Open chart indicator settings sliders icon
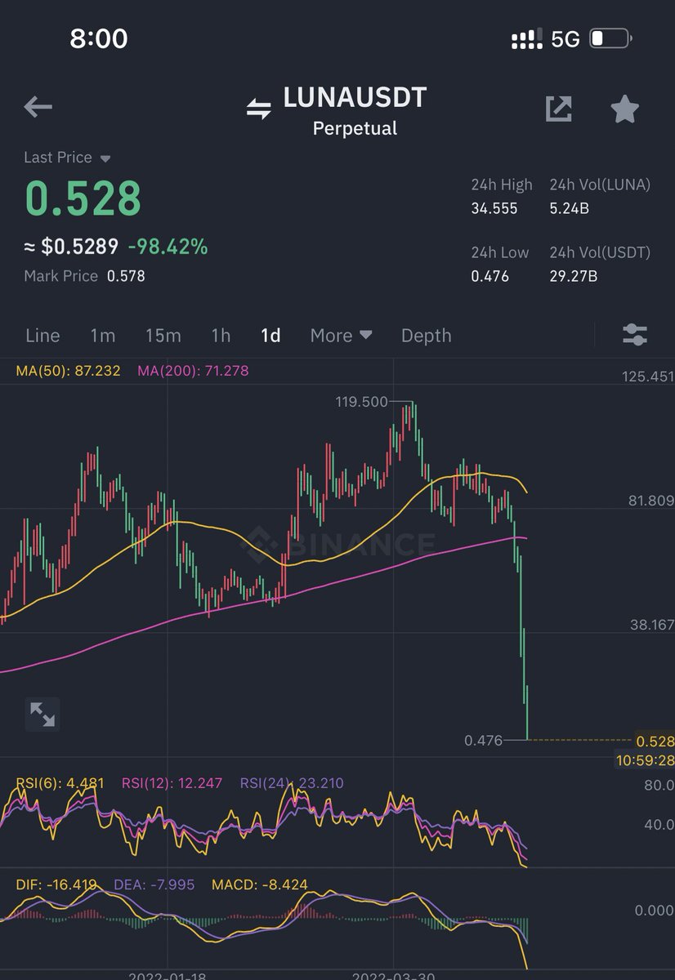 pos(635,334)
